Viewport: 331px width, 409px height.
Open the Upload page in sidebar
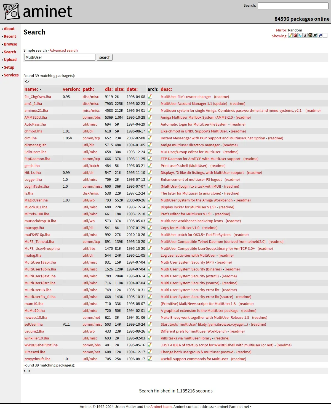(x=10, y=60)
